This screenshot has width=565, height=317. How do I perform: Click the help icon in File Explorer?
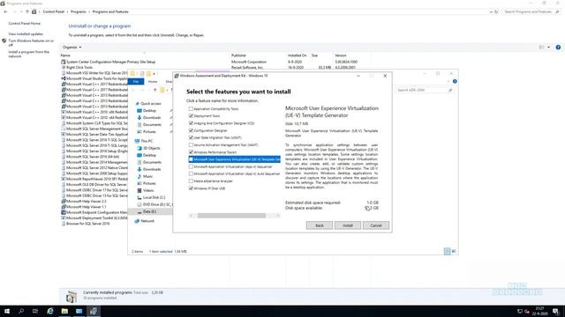click(455, 82)
